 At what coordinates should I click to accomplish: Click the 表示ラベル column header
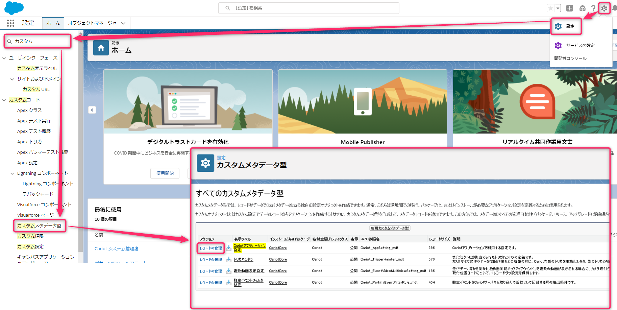tap(242, 239)
